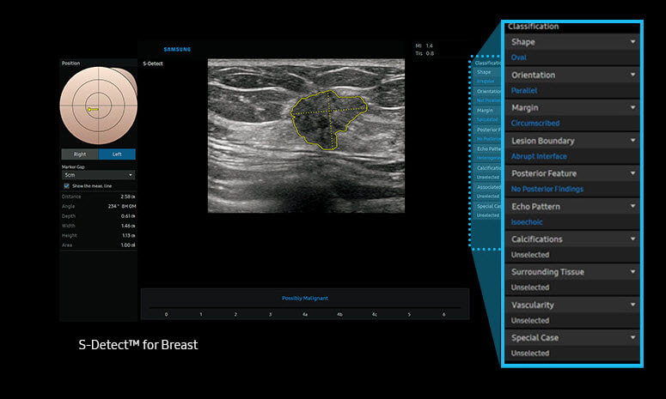Click the 'Associated' row in the small Classification panel
Screen dimensions: 666x399
tap(488, 187)
